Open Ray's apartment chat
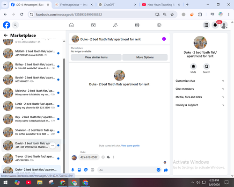Image resolution: width=234 pixels, height=187 pixels. point(31,119)
